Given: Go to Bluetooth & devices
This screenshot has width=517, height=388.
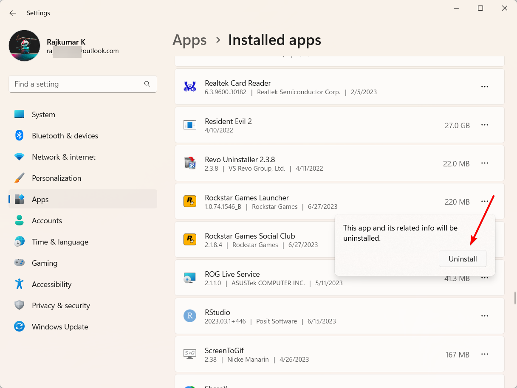Looking at the screenshot, I should click(83, 136).
